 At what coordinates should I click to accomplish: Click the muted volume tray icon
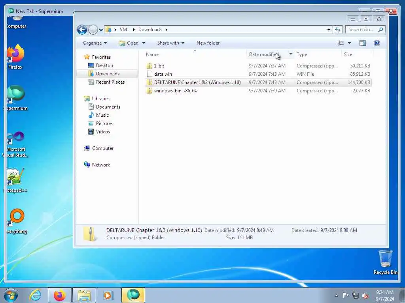tap(365, 296)
